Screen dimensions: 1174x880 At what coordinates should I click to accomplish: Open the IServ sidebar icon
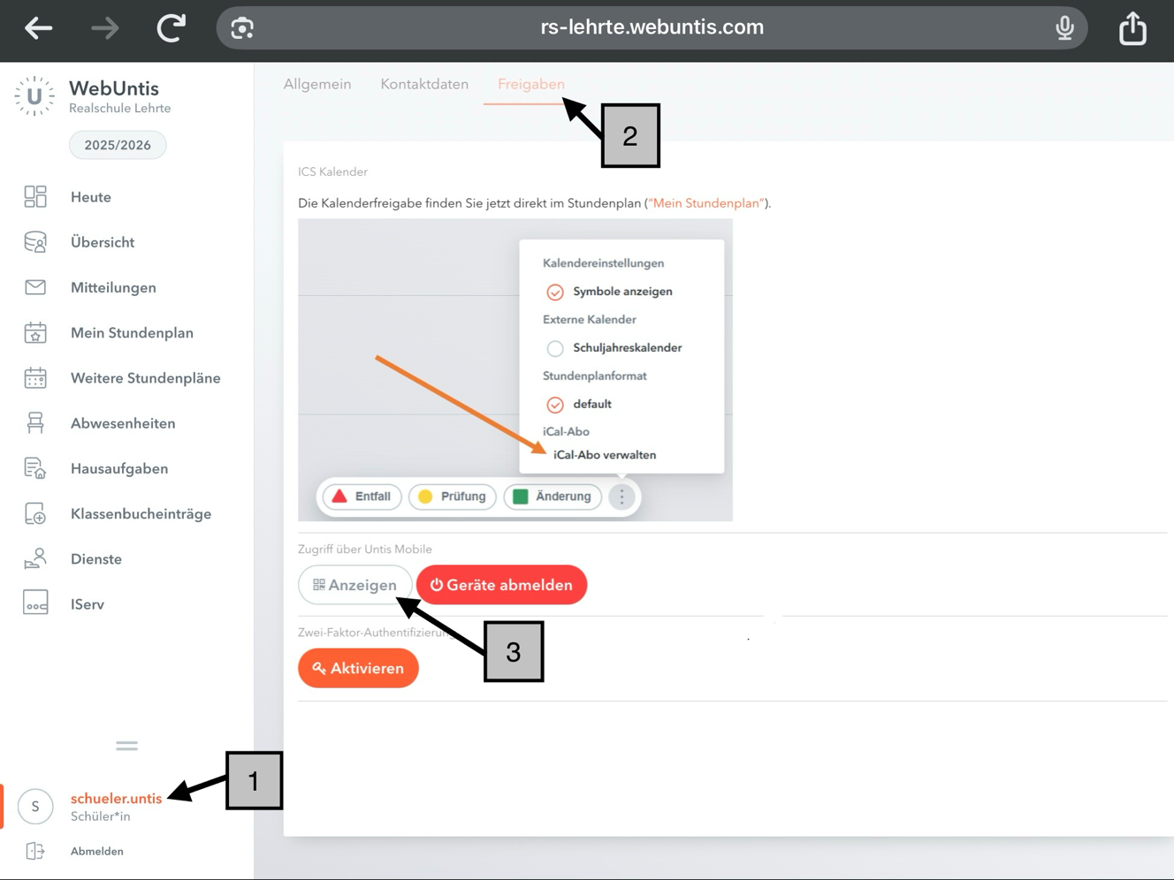(x=35, y=603)
